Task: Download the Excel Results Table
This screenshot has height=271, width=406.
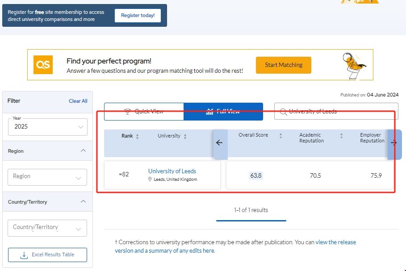Action: tap(47, 255)
